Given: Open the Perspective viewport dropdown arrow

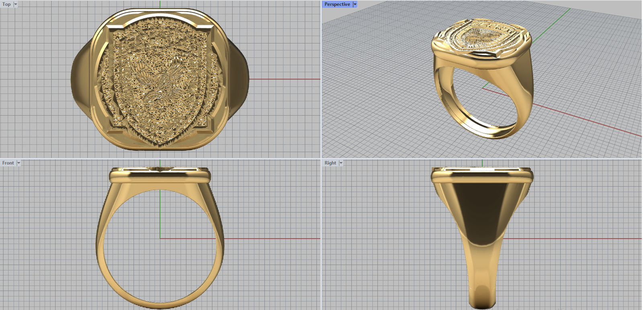Looking at the screenshot, I should [355, 4].
